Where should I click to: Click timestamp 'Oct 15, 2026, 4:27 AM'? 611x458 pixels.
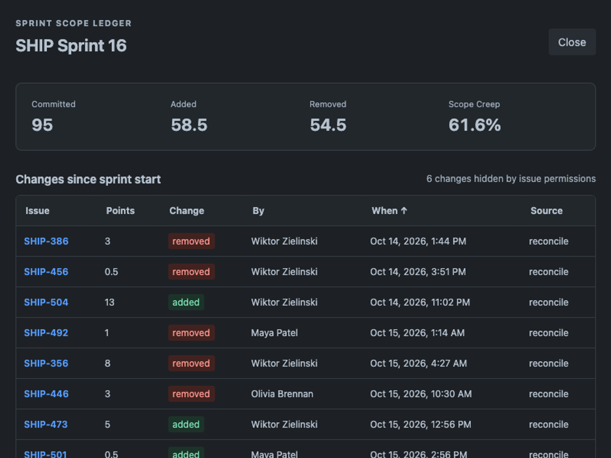click(x=419, y=363)
